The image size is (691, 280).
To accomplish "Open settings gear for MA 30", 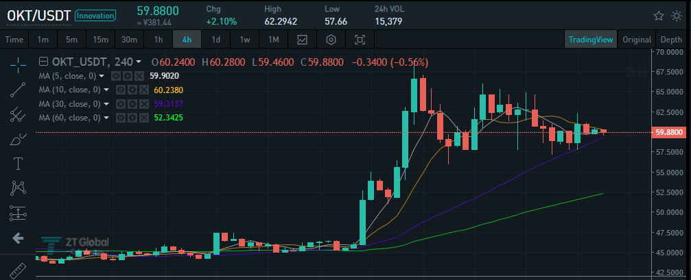I will (x=132, y=104).
